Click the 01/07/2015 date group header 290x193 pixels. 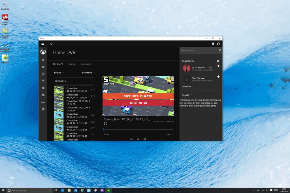coord(60,81)
